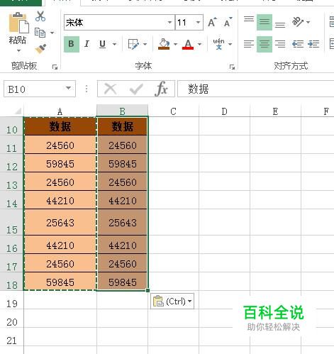Select column E header
This screenshot has height=354, width=334.
tap(275, 111)
